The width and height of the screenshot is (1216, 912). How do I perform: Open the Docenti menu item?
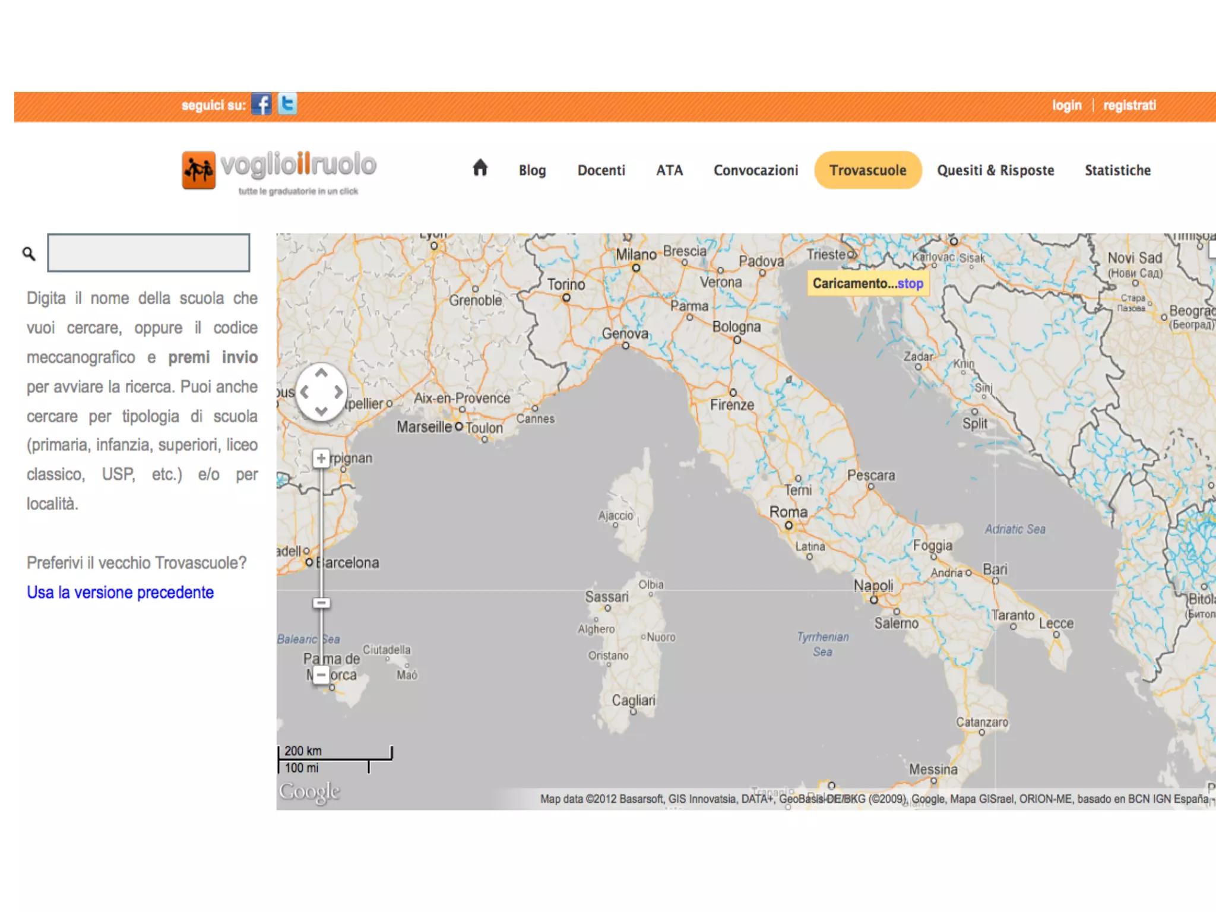[x=601, y=170]
